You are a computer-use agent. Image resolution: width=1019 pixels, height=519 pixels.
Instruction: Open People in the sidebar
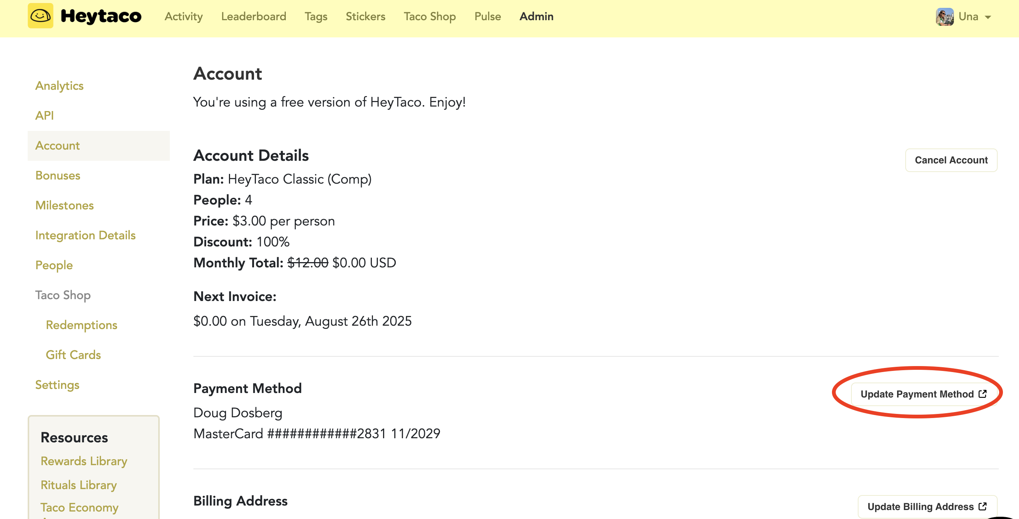(54, 265)
